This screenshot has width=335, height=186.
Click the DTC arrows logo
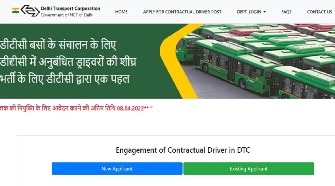tap(30, 11)
